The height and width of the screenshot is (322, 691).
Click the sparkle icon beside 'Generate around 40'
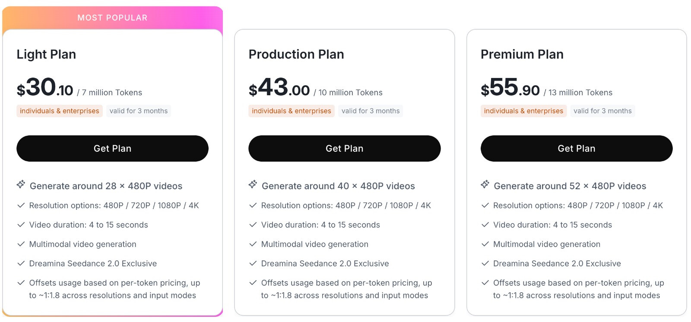tap(253, 184)
